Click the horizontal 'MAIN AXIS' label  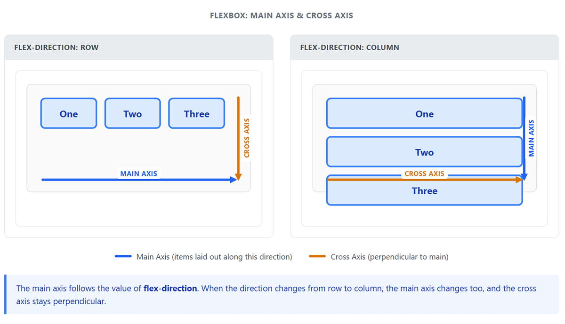tap(139, 174)
